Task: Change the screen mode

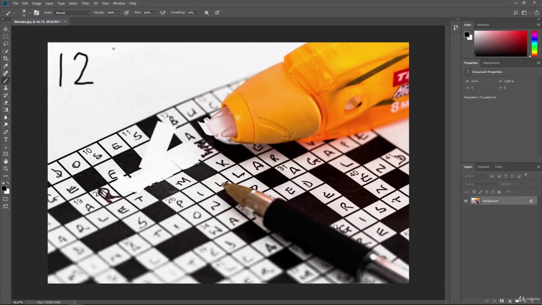Action: point(6,206)
